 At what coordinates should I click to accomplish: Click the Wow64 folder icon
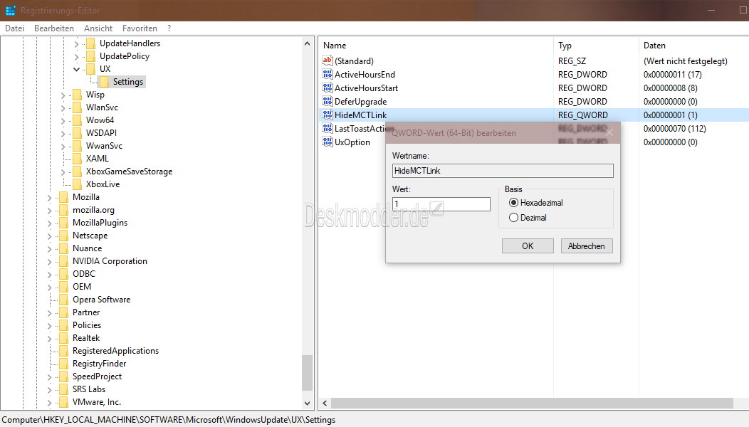77,120
